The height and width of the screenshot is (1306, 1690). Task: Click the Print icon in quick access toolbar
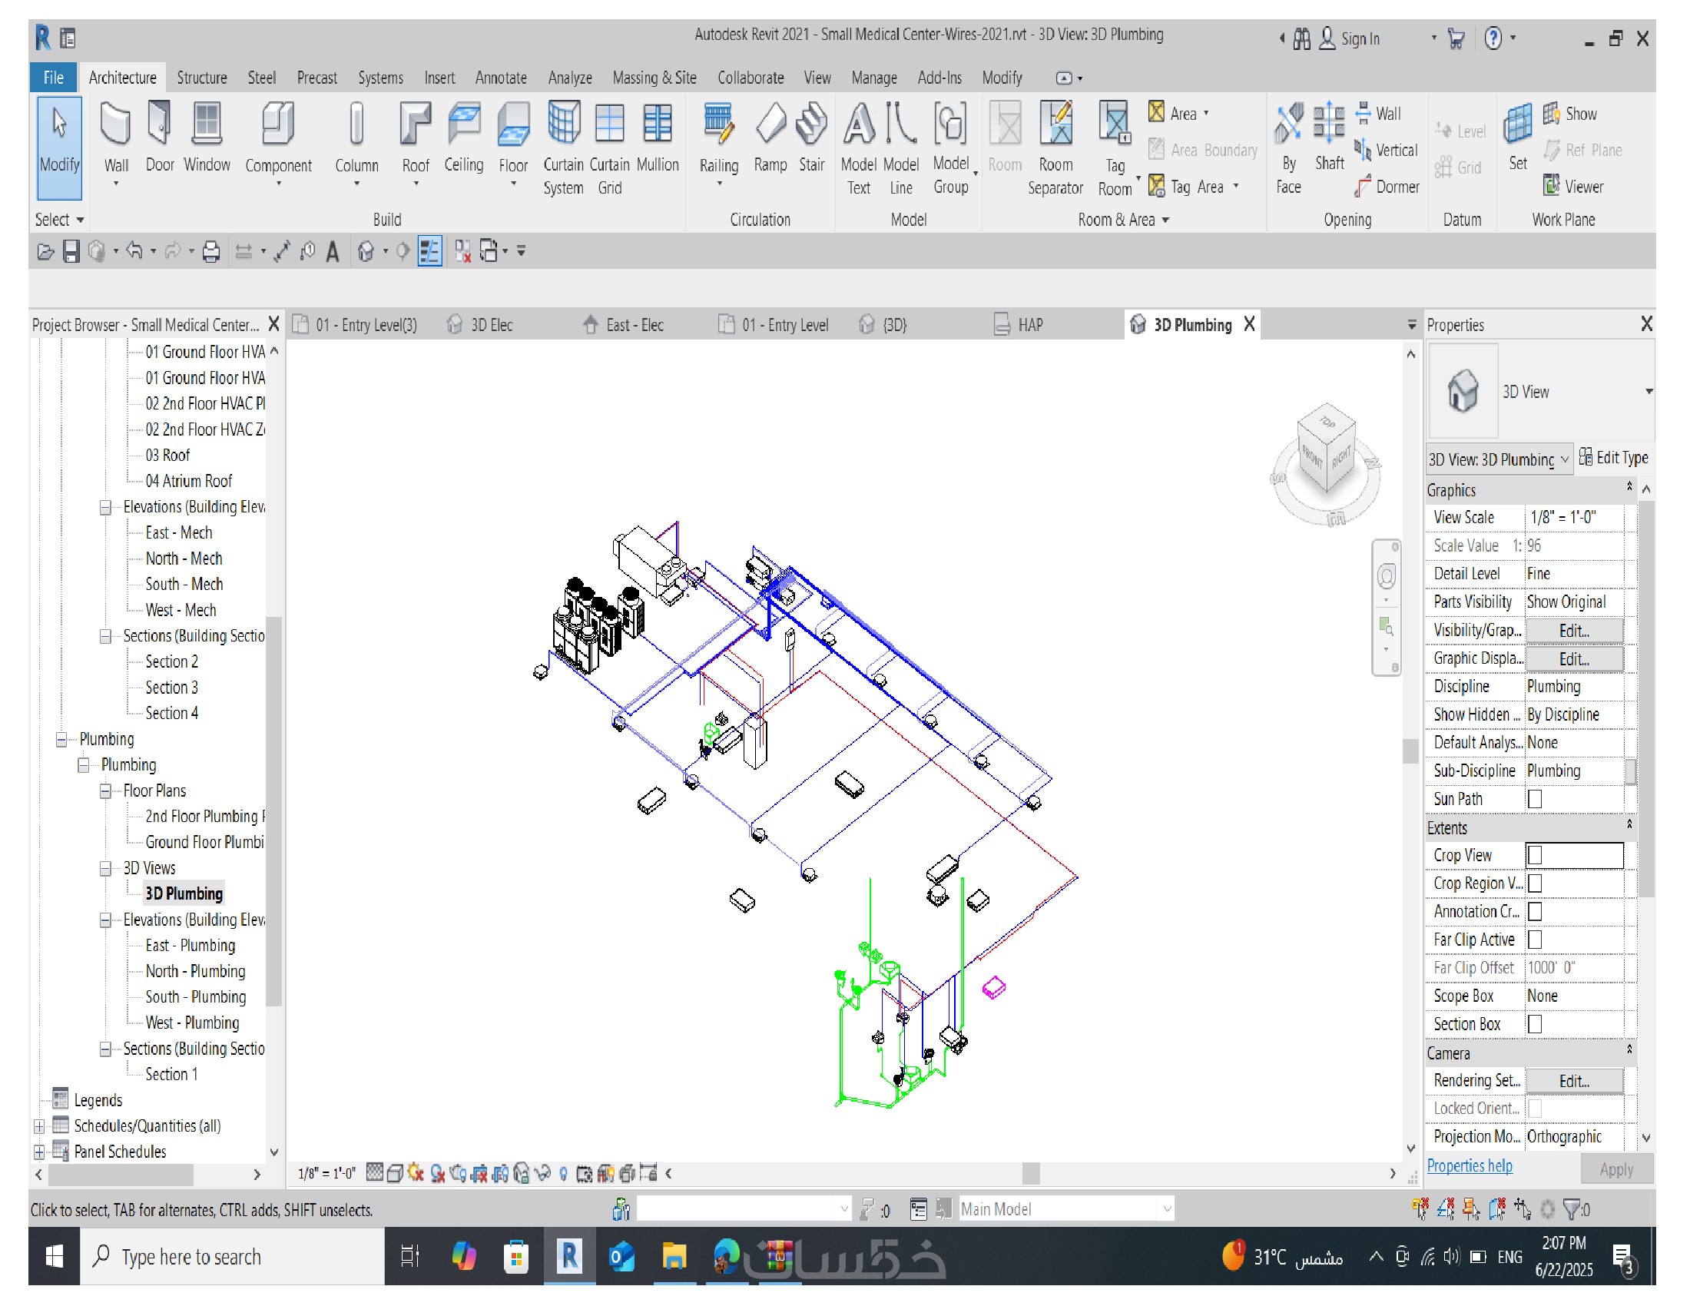click(x=210, y=251)
